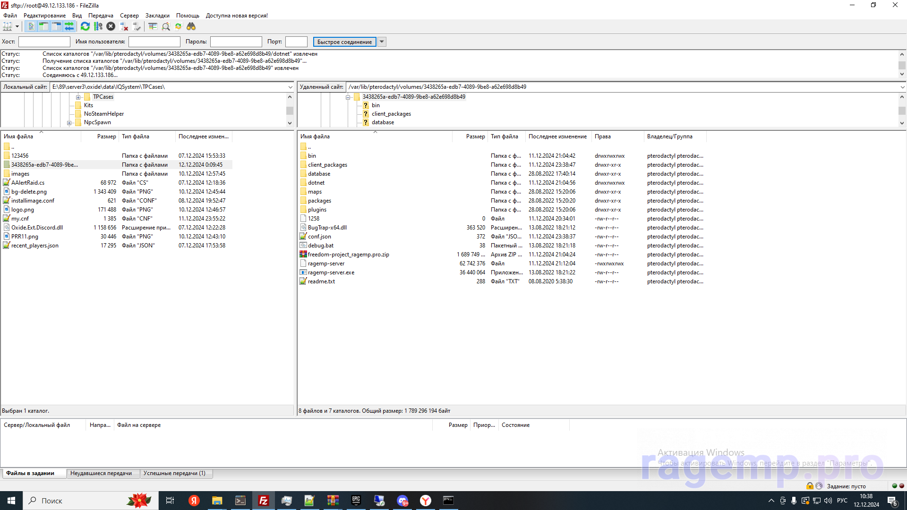
Task: Toggle synchronized browsing icon
Action: pyautogui.click(x=178, y=26)
